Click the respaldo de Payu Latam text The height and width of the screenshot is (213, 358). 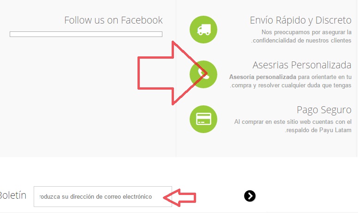pos(319,130)
